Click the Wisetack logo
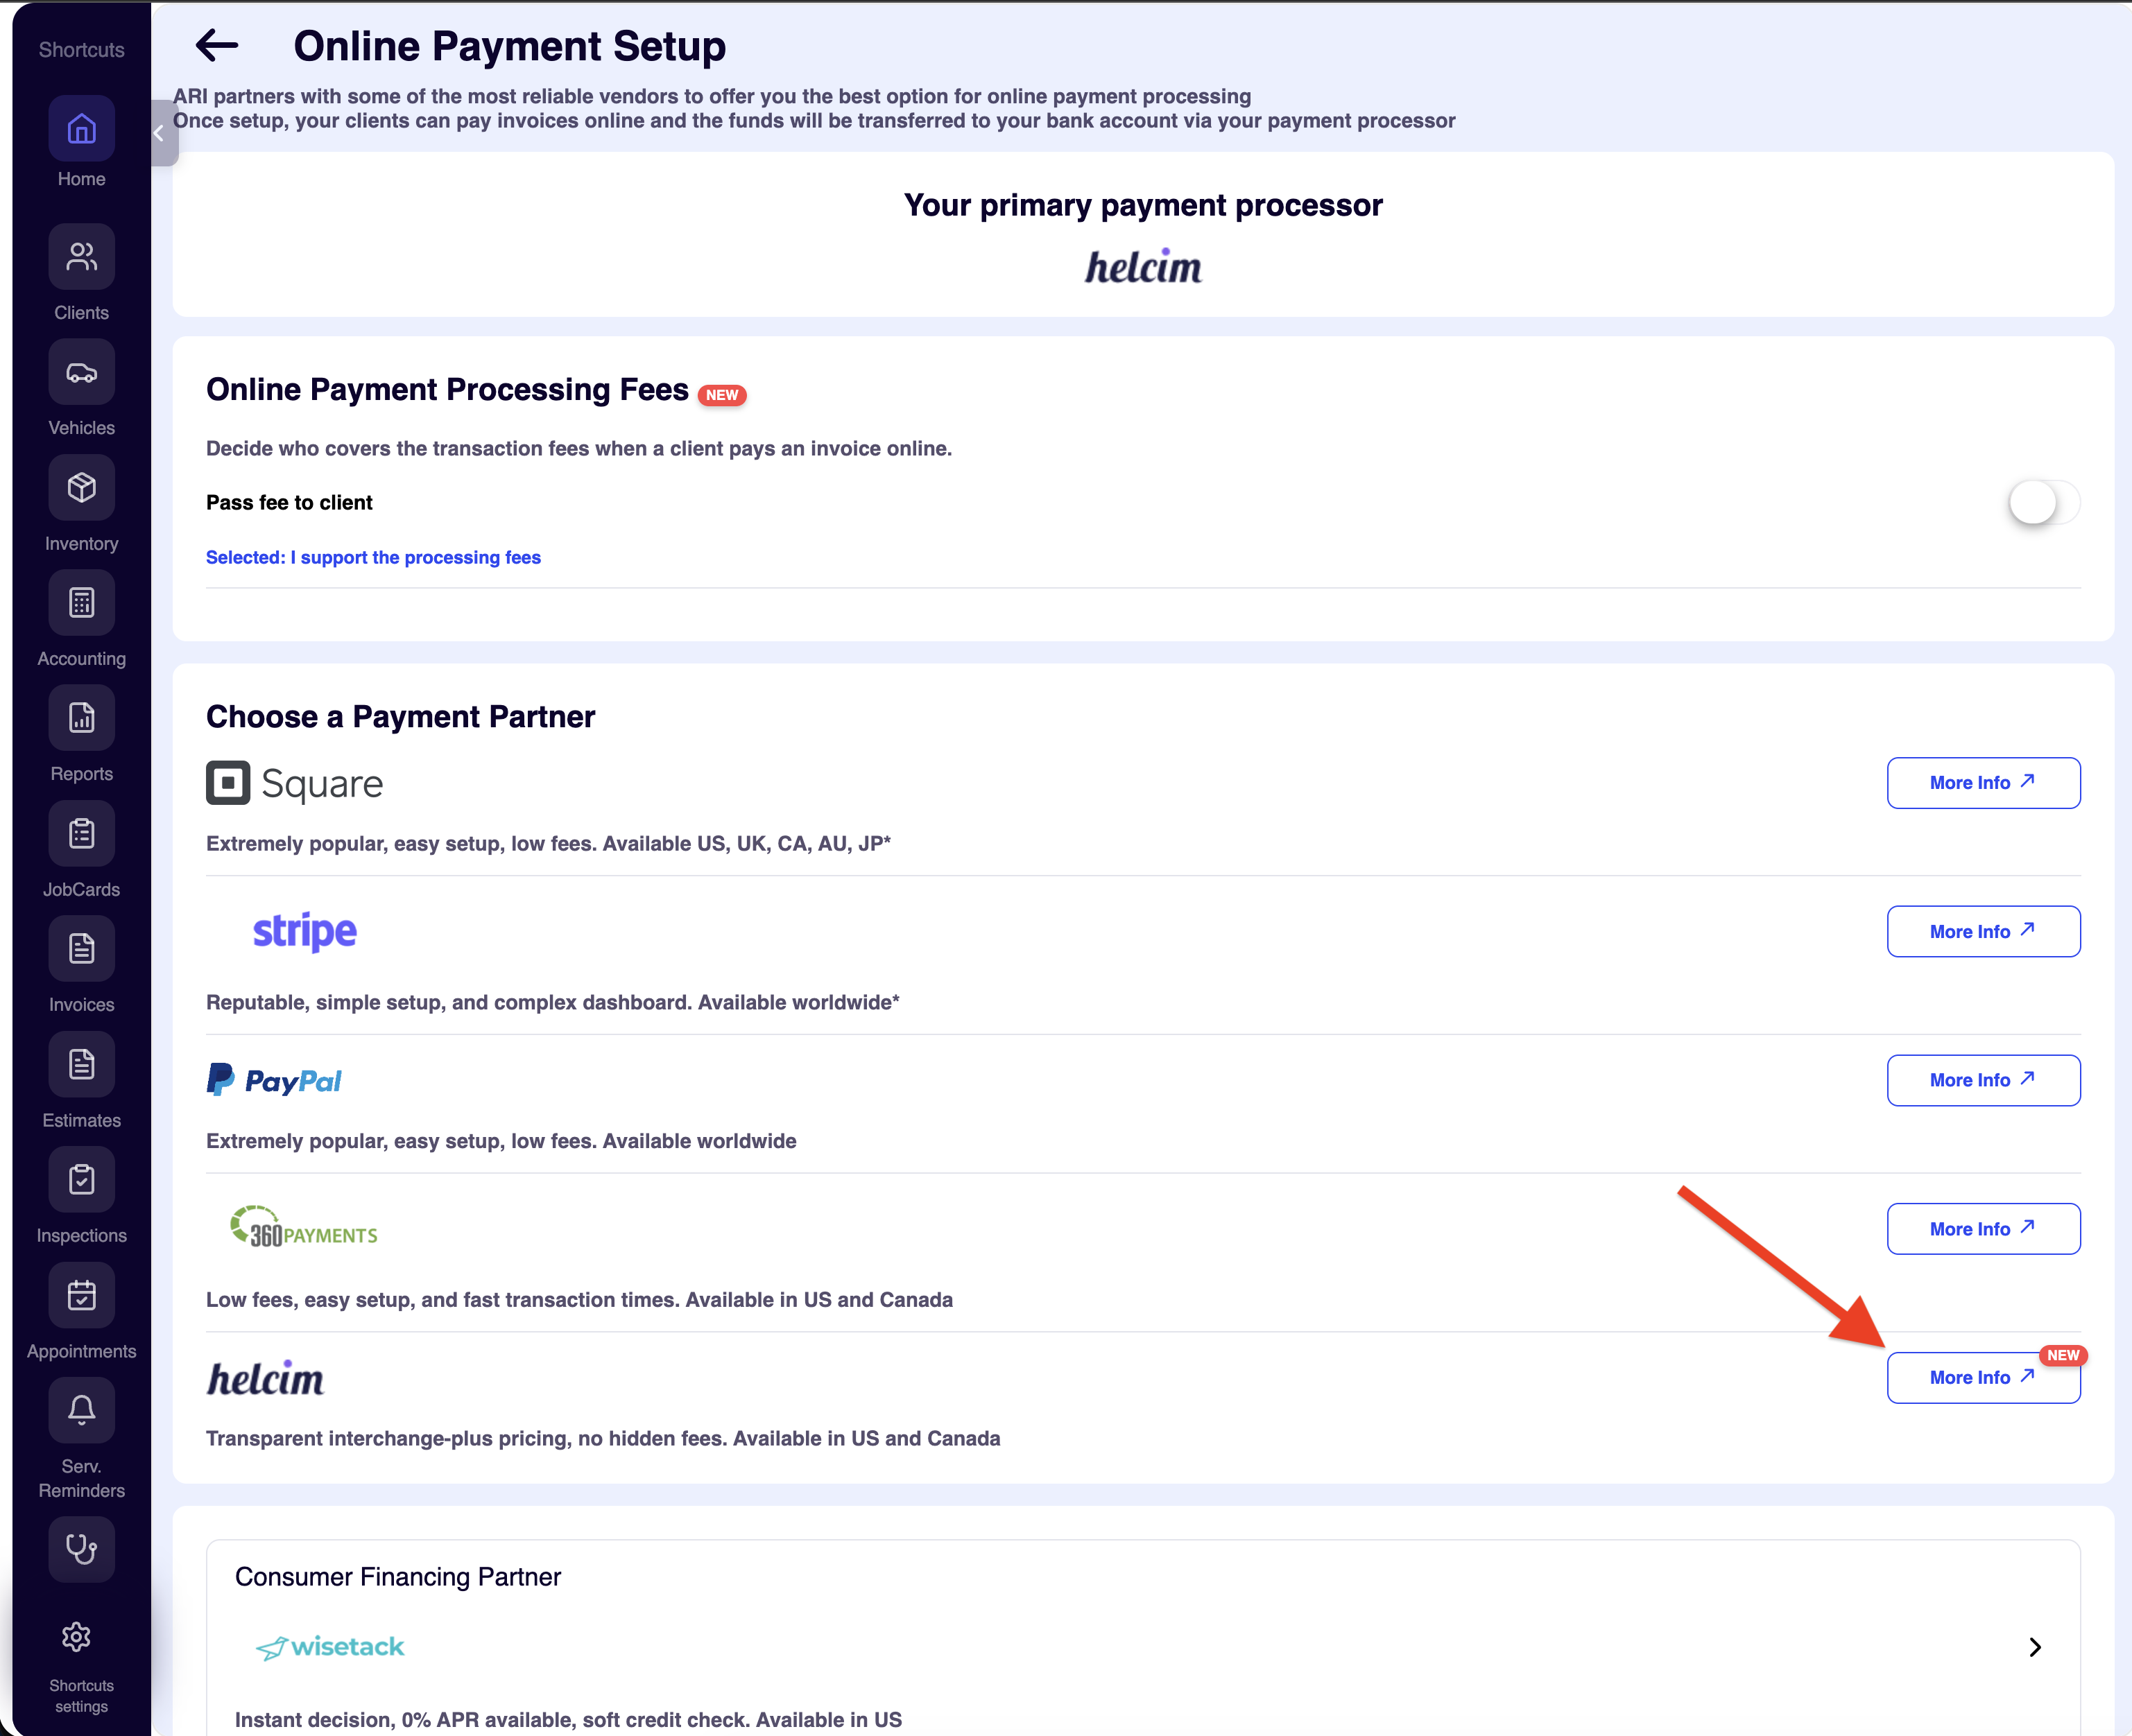 pyautogui.click(x=330, y=1647)
